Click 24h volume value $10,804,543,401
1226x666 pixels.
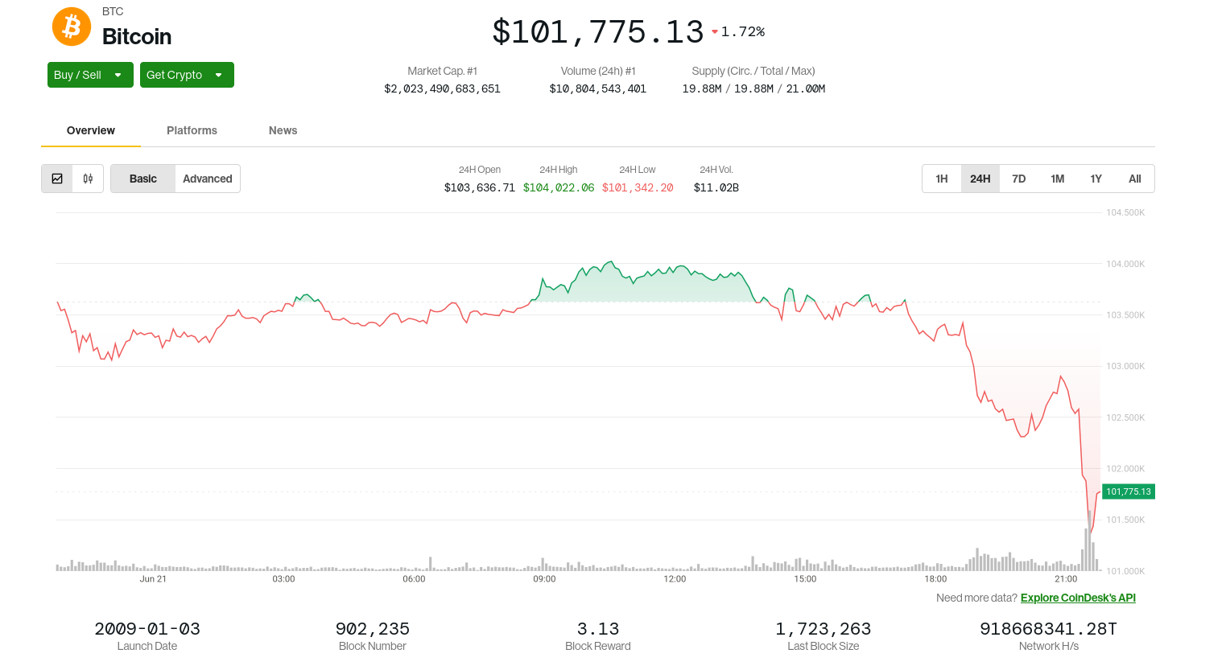pos(598,88)
